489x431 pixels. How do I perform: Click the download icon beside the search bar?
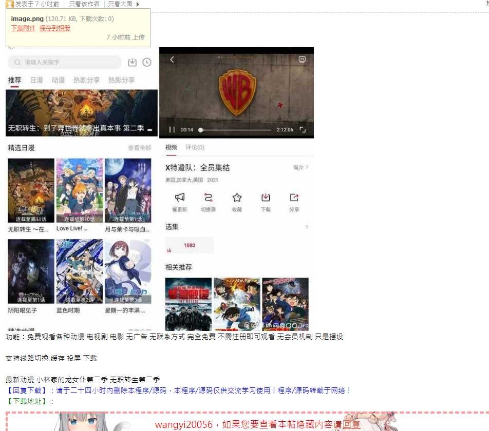132,62
